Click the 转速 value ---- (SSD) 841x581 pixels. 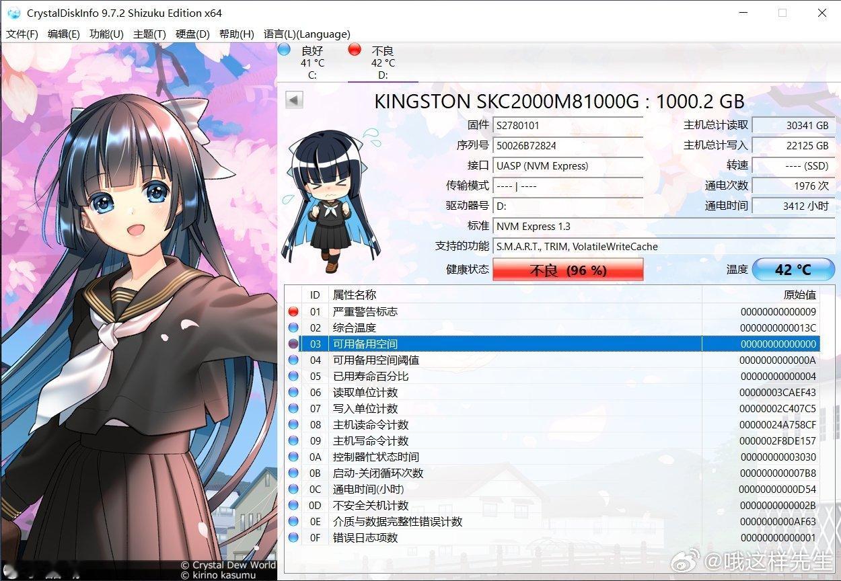click(793, 165)
